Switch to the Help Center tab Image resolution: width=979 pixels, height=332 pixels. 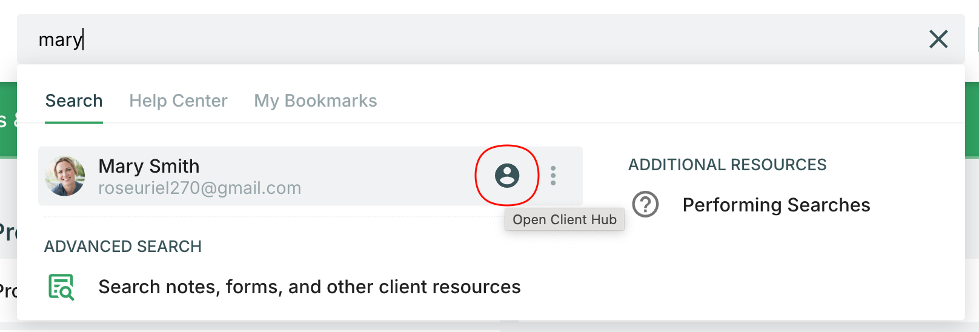coord(178,101)
